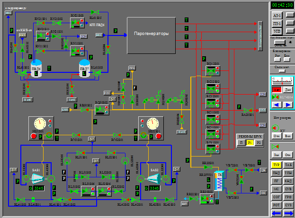Click the ПЗ-1 button
This screenshot has width=295, height=218.
277,24
